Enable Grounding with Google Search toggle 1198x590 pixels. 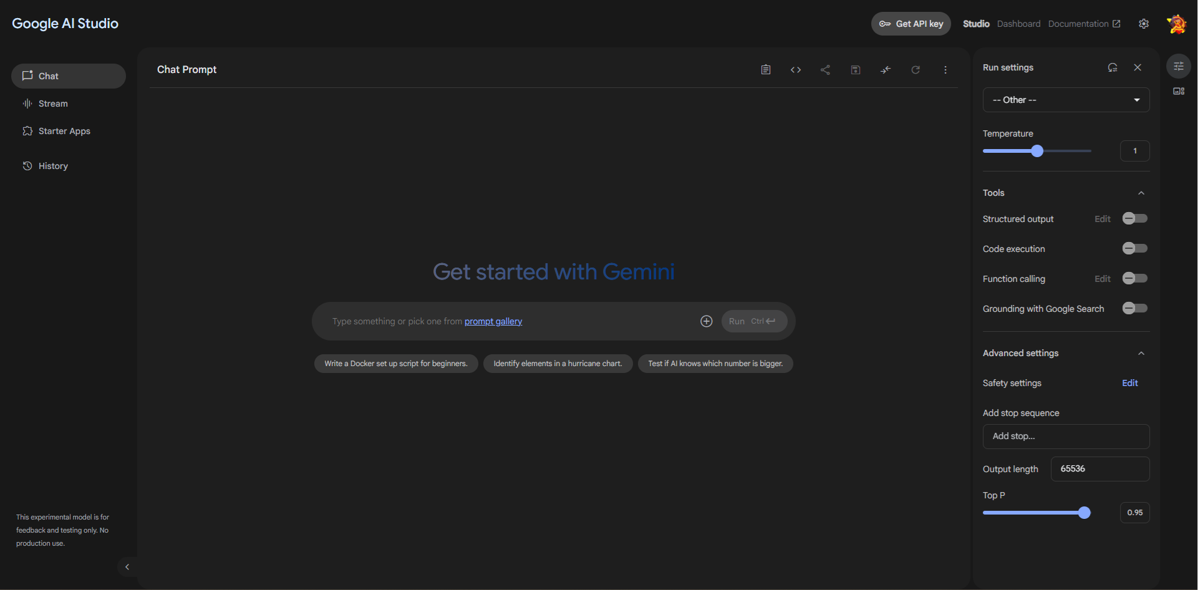(x=1134, y=309)
